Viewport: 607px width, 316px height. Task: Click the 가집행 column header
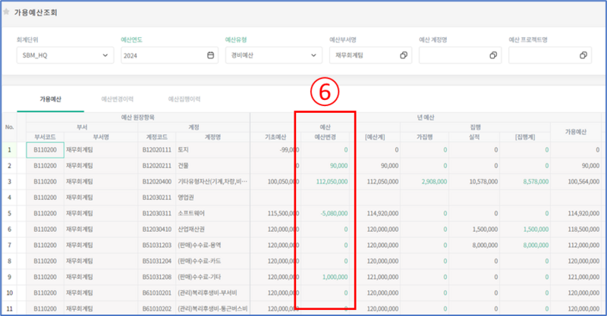click(x=425, y=137)
